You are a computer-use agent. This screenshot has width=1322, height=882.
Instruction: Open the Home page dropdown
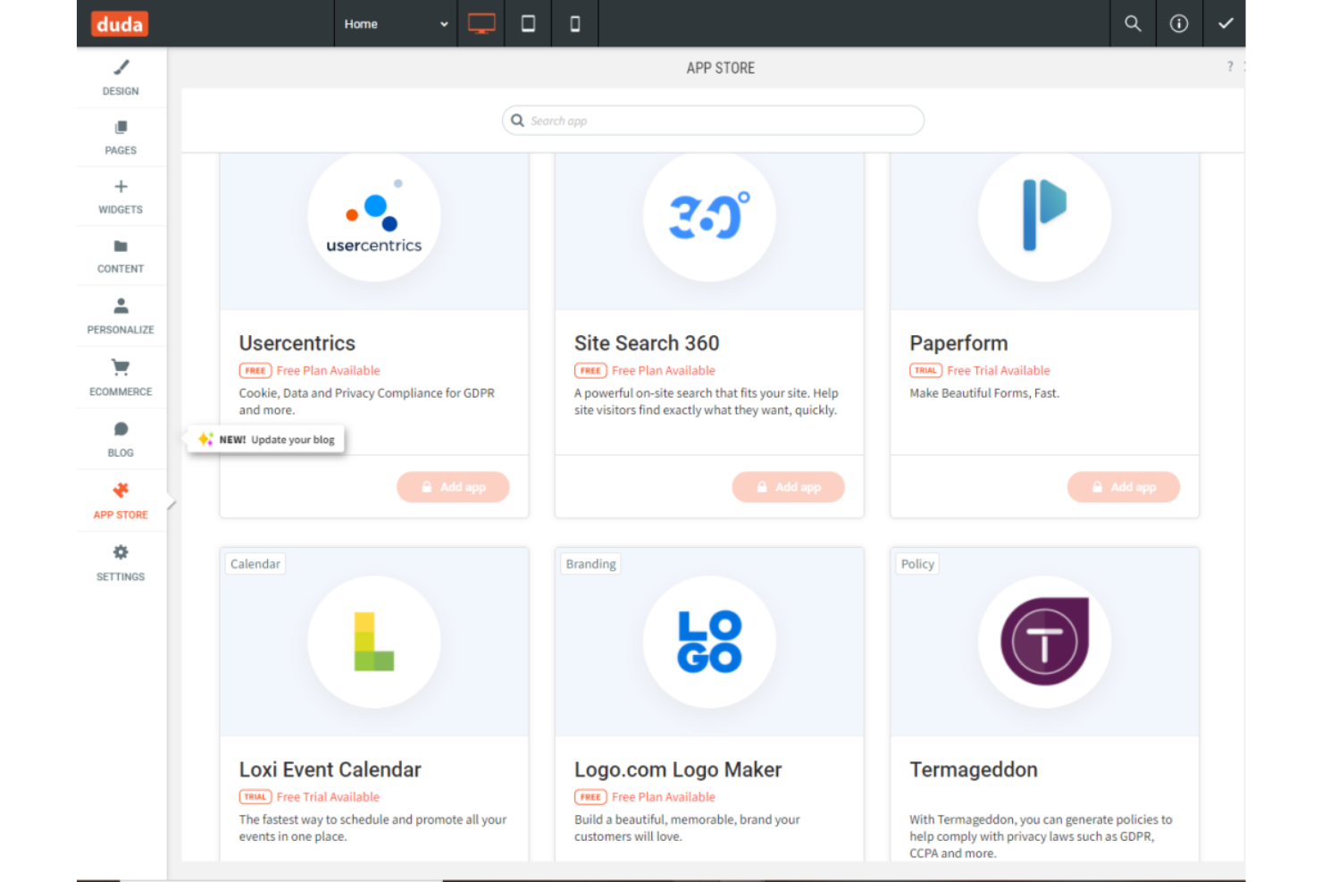pyautogui.click(x=395, y=23)
